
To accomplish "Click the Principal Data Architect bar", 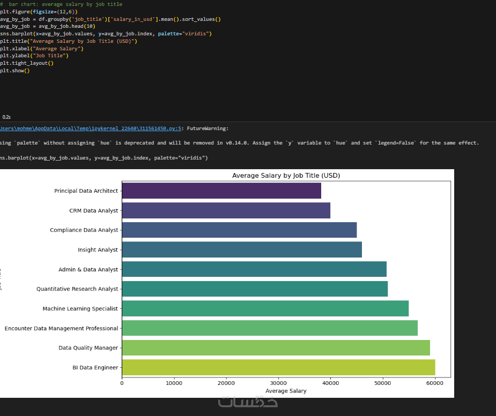I will [x=221, y=191].
